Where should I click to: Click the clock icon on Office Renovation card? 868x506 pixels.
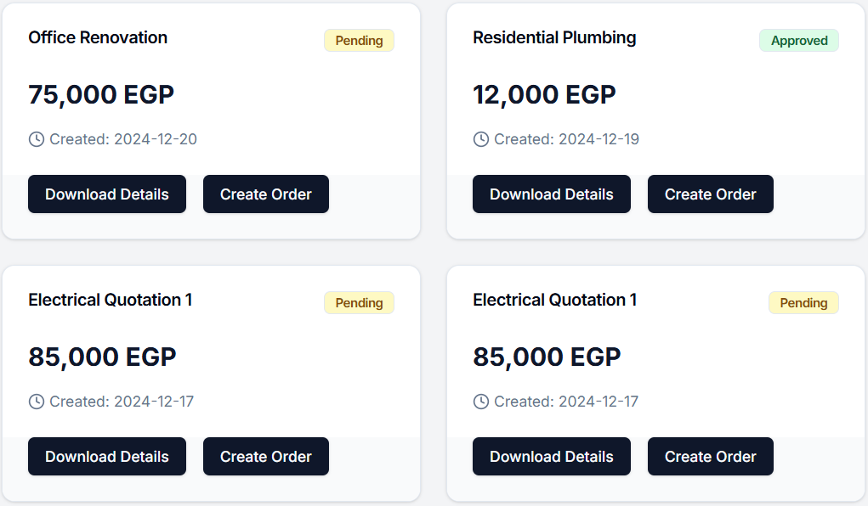(37, 139)
